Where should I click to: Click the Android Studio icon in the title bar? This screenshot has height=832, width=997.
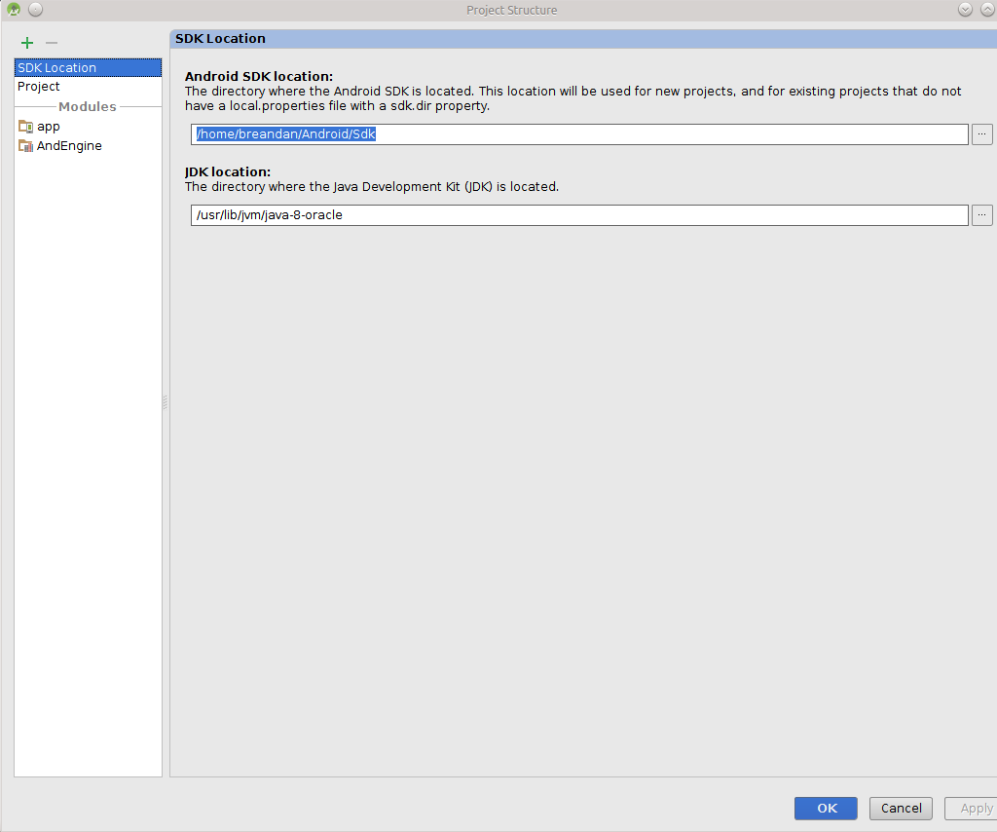pyautogui.click(x=12, y=9)
